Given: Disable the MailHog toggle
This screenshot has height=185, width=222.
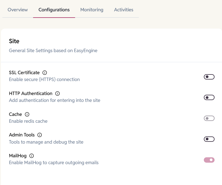Looking at the screenshot, I should point(209,160).
